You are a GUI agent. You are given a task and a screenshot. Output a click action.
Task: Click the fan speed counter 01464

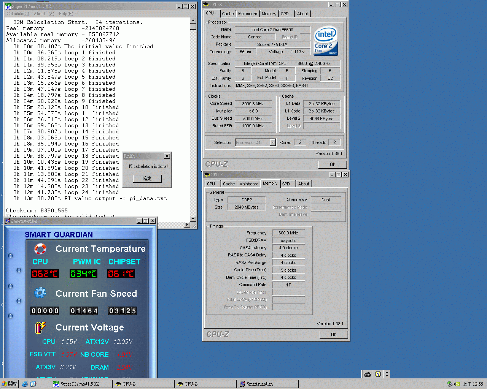click(84, 311)
